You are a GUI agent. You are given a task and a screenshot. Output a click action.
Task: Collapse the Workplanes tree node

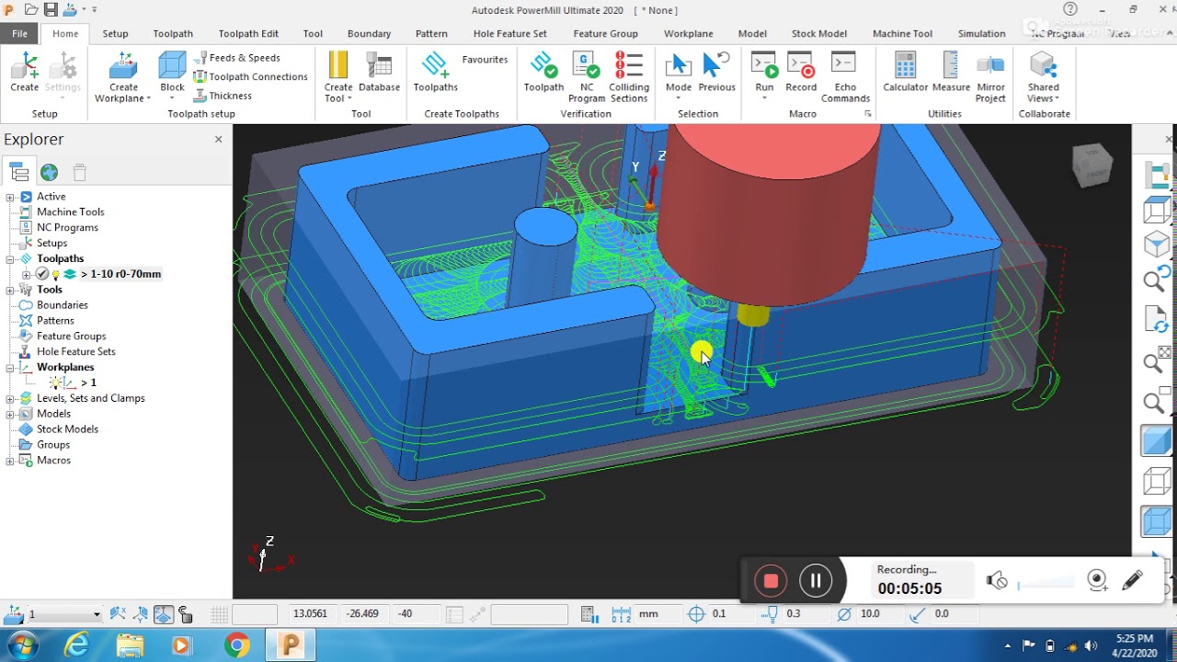coord(10,368)
